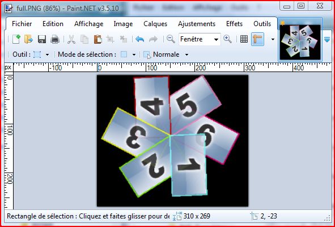
Task: Crop to selection icon
Action: (x=110, y=39)
